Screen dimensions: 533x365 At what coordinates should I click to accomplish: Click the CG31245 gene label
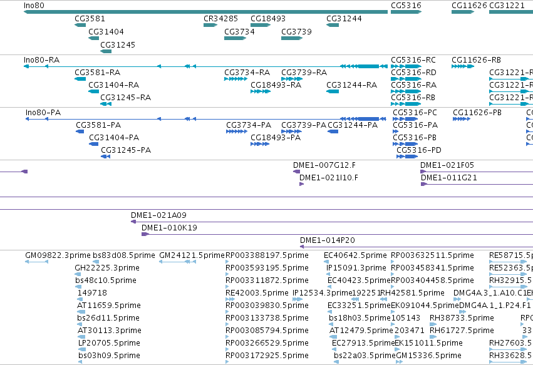118,45
